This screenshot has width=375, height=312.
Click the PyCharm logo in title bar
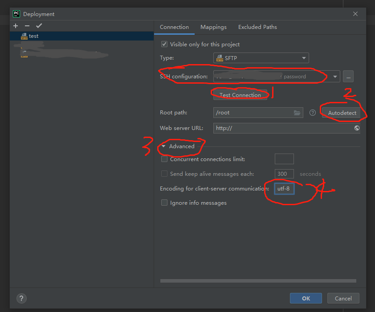point(16,14)
